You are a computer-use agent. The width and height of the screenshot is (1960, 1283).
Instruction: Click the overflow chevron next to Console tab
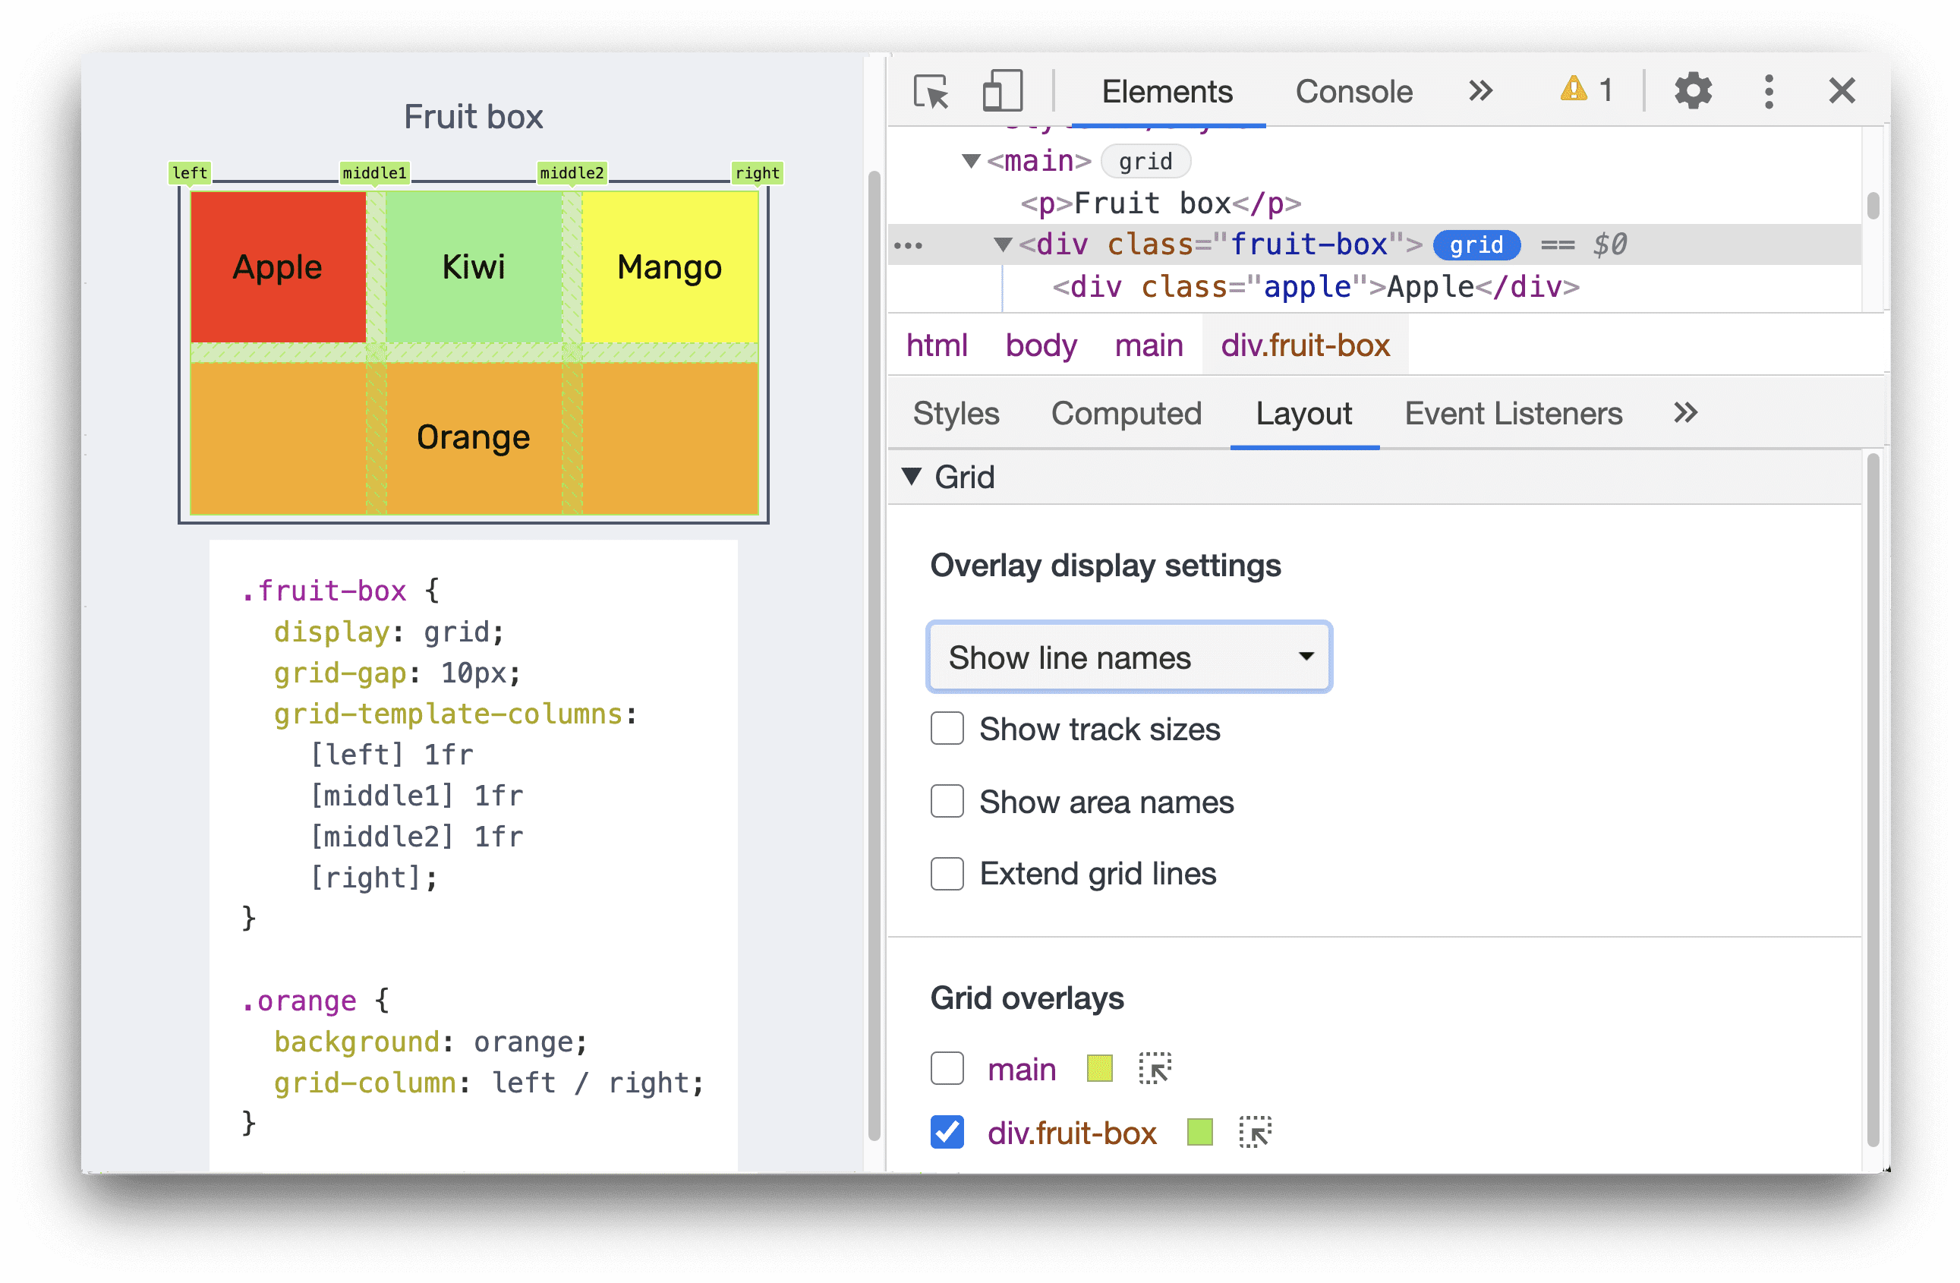(x=1482, y=90)
